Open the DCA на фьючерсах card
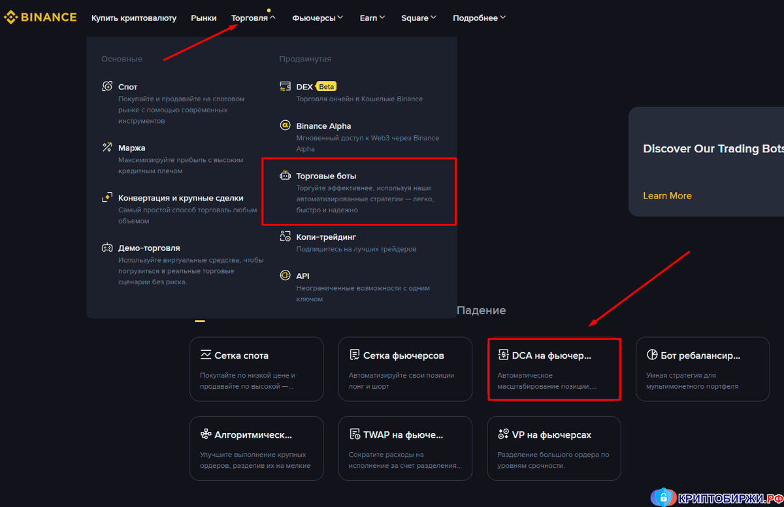 [554, 369]
